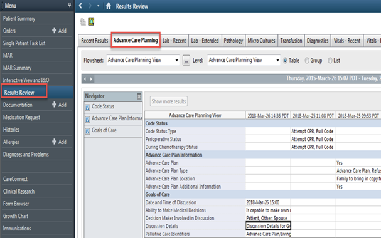Open the Flowsheet dropdown
This screenshot has width=381, height=238.
click(143, 60)
